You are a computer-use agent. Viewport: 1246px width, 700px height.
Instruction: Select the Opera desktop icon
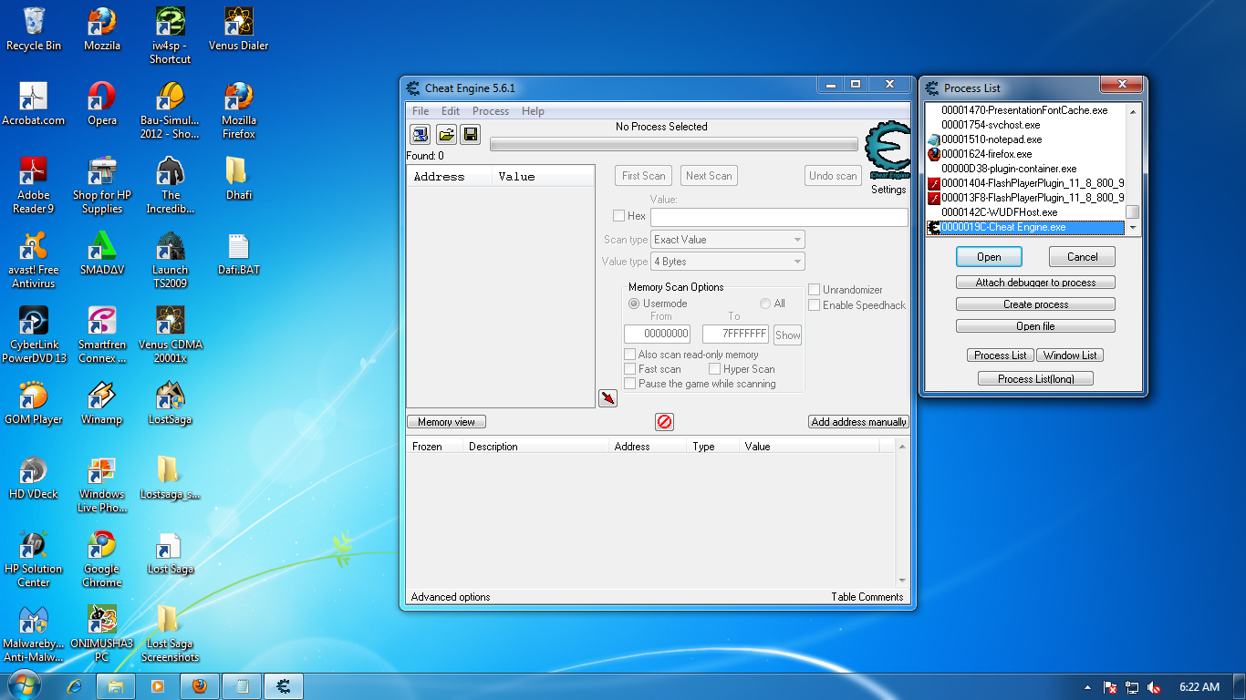coord(102,104)
